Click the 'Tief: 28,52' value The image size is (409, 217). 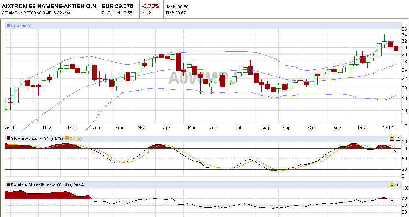point(176,13)
